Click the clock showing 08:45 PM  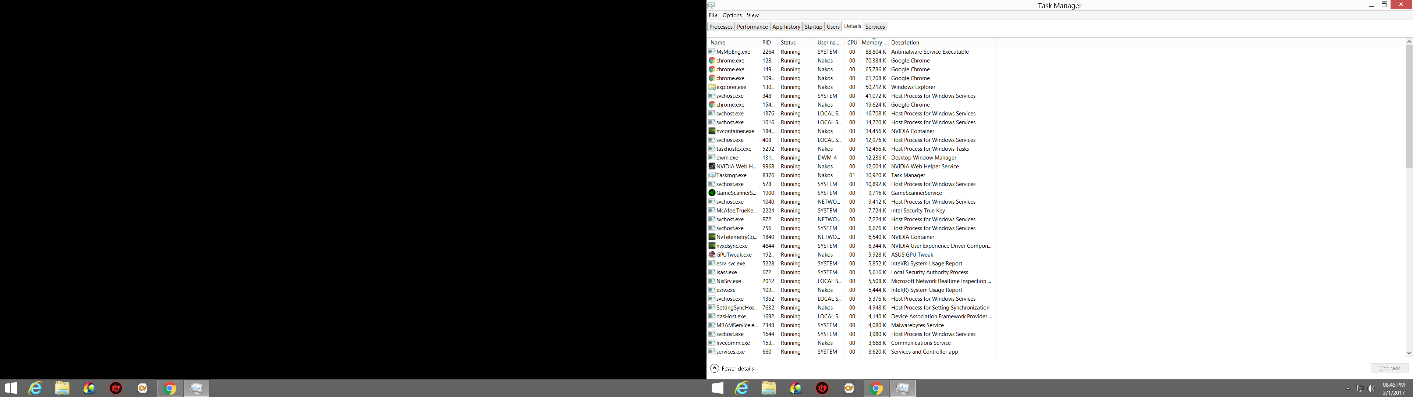[1393, 385]
